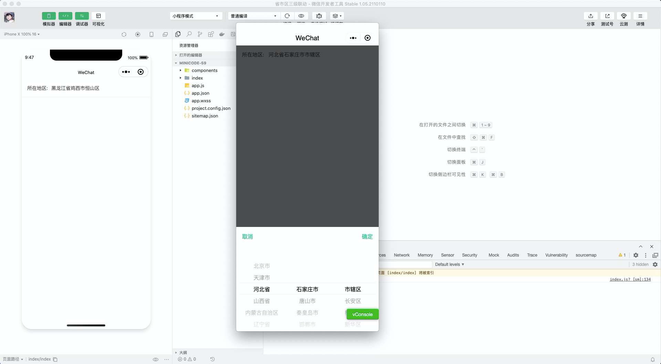The width and height of the screenshot is (661, 364).
Task: Switch to the Network tab
Action: pos(402,255)
